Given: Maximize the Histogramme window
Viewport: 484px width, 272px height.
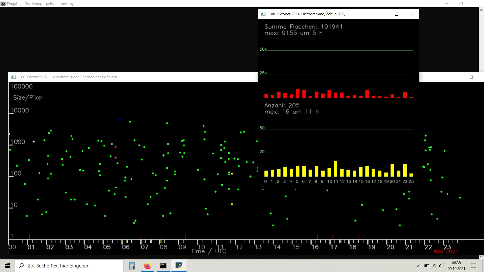Looking at the screenshot, I should pyautogui.click(x=396, y=14).
